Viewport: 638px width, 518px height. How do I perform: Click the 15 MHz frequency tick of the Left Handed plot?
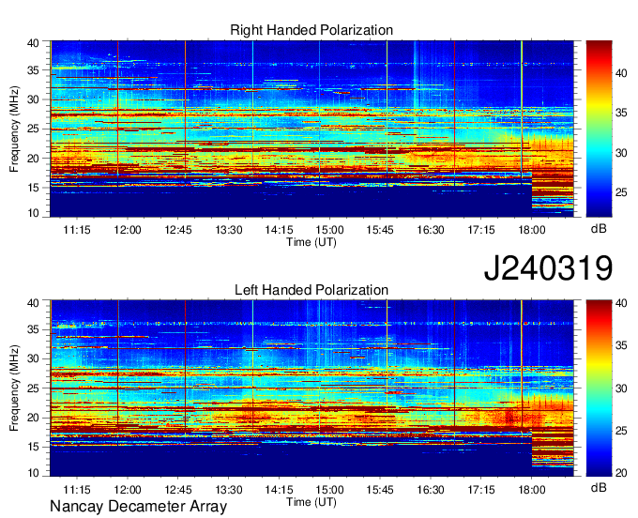pos(34,448)
